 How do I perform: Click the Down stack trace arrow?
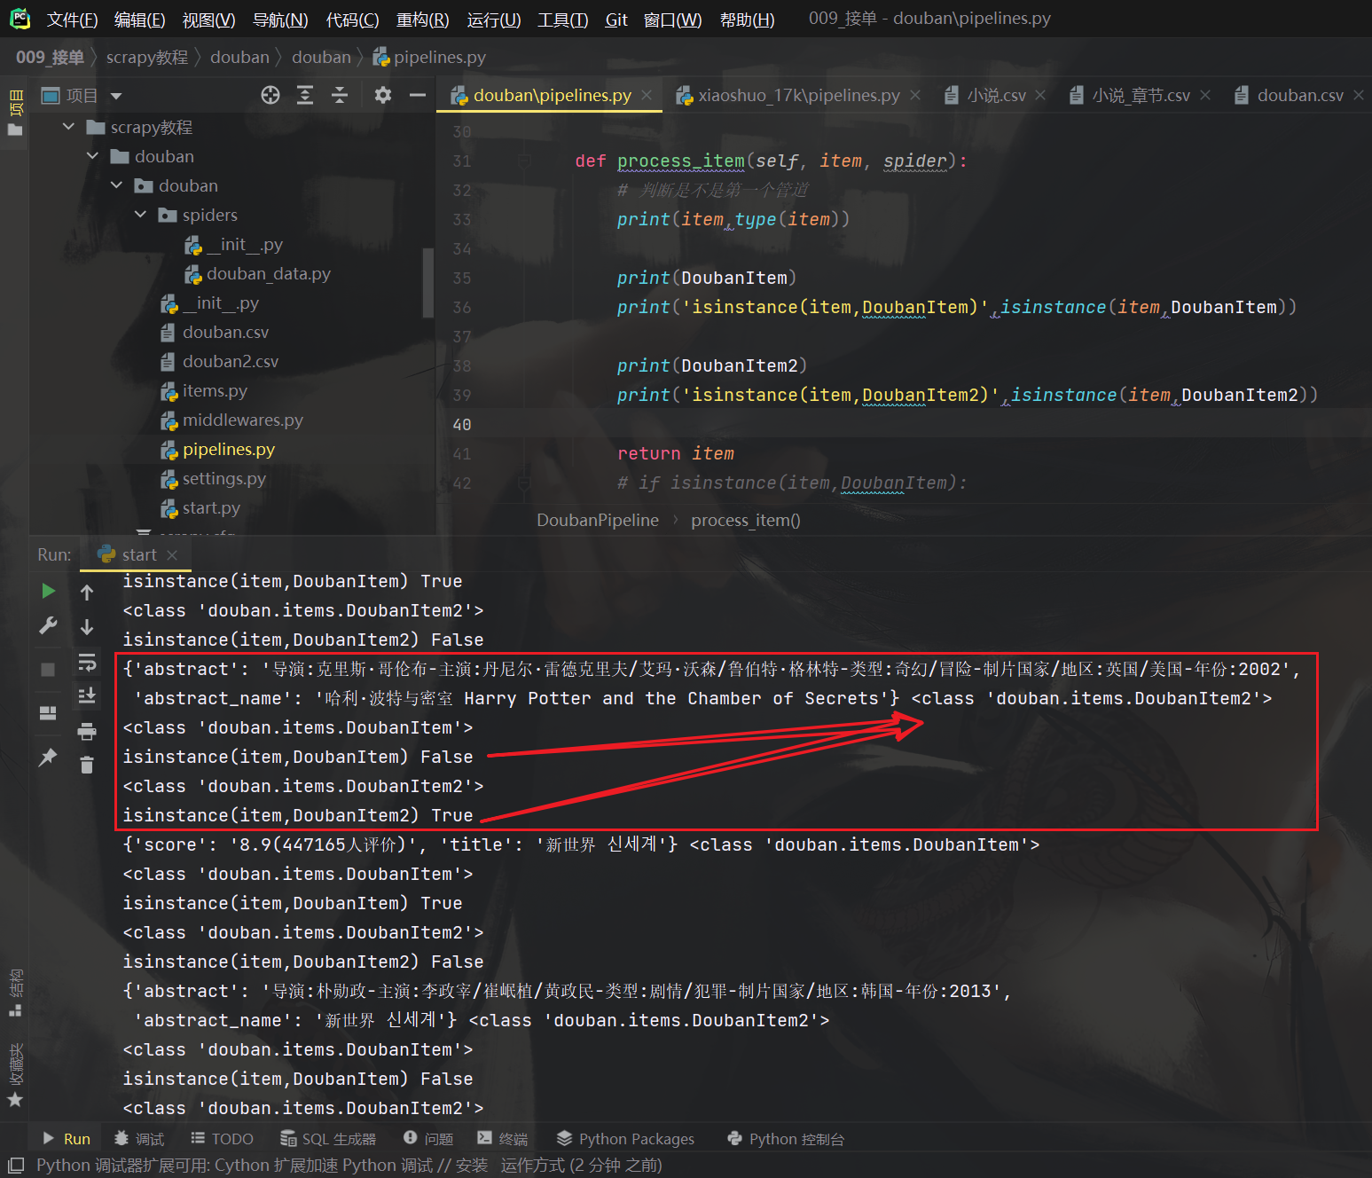click(x=87, y=627)
